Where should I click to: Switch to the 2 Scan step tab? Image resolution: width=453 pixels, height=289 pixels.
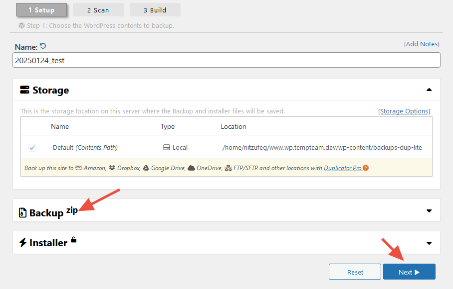[98, 10]
